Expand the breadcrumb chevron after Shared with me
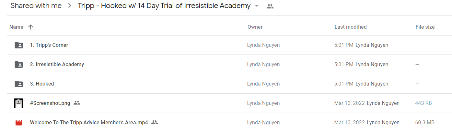Image resolution: width=452 pixels, height=132 pixels. coord(70,6)
